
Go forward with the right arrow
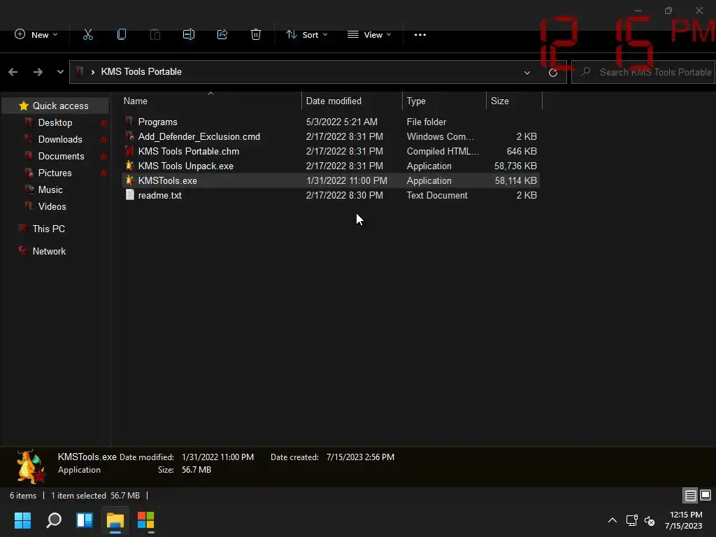38,72
